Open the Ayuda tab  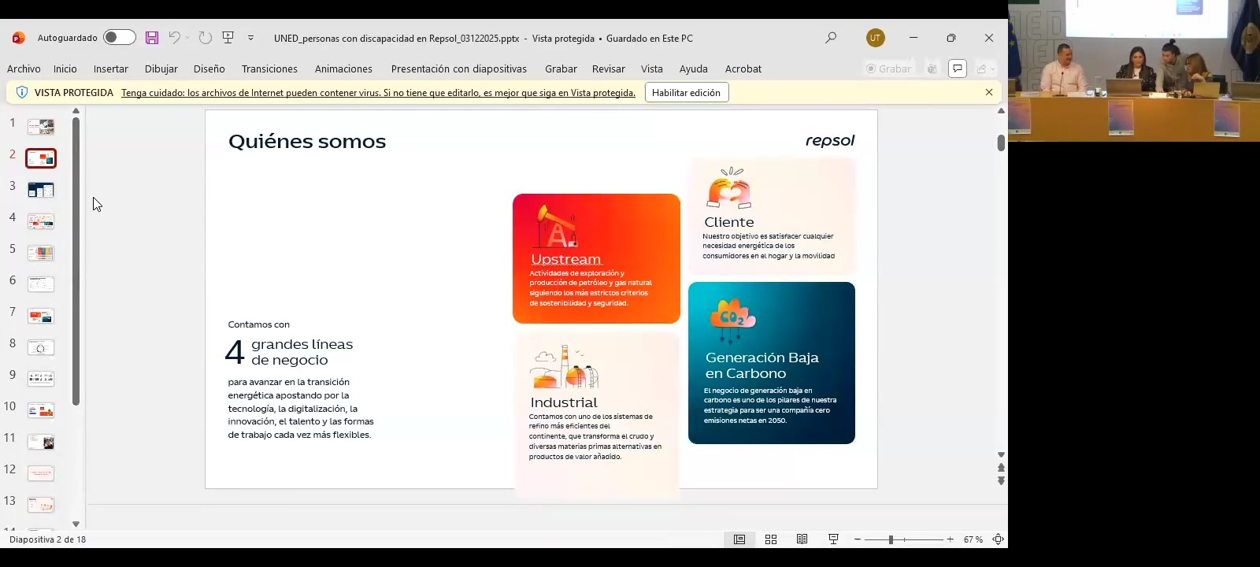click(694, 69)
